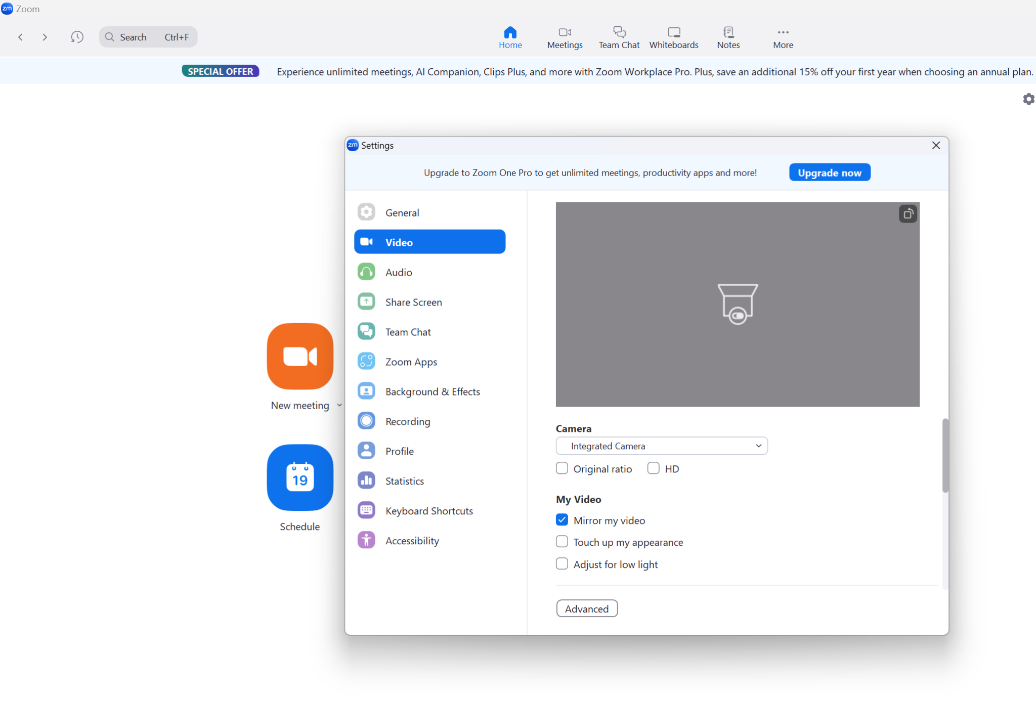Go to Keyboard Shortcuts settings
This screenshot has height=701, width=1036.
428,511
